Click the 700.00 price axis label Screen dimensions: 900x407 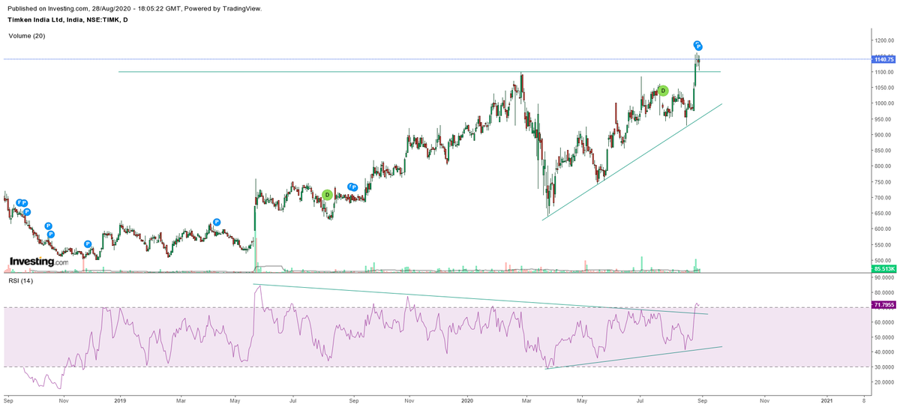coord(884,198)
